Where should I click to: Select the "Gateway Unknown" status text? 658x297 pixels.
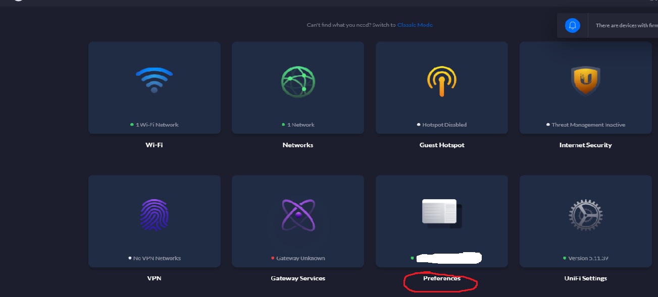point(300,258)
